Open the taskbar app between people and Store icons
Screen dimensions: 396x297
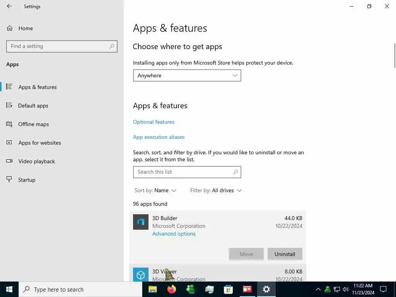point(209,289)
